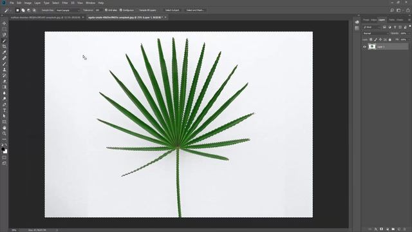Select the Pen tool

pos(5,104)
